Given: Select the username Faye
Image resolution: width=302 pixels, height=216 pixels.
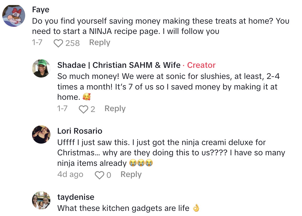Looking at the screenshot, I should point(41,9).
